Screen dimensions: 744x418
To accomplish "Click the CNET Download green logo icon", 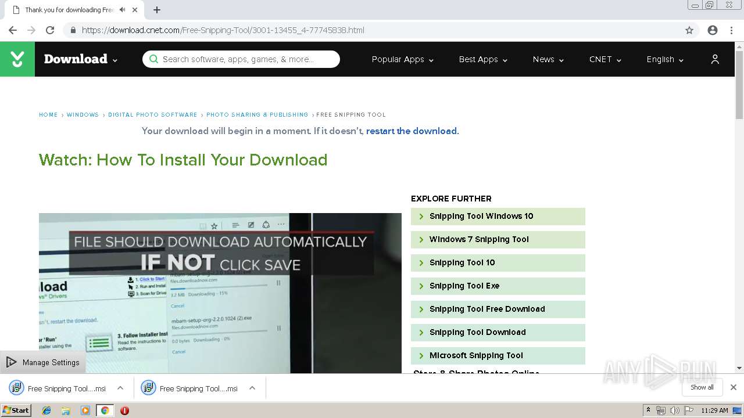I will [x=17, y=59].
